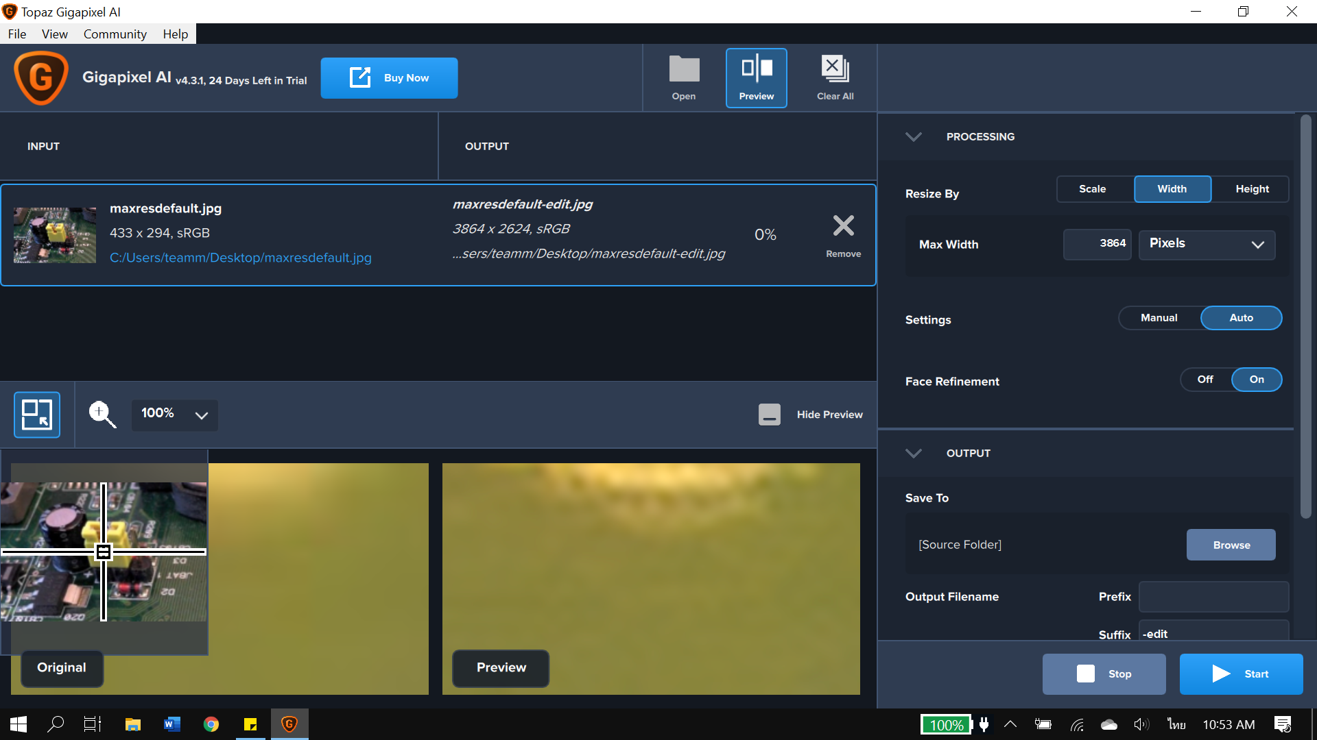The width and height of the screenshot is (1317, 740).
Task: Remove maxresdefault.jpg with the X icon
Action: click(x=843, y=225)
